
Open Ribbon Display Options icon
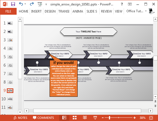130,4
